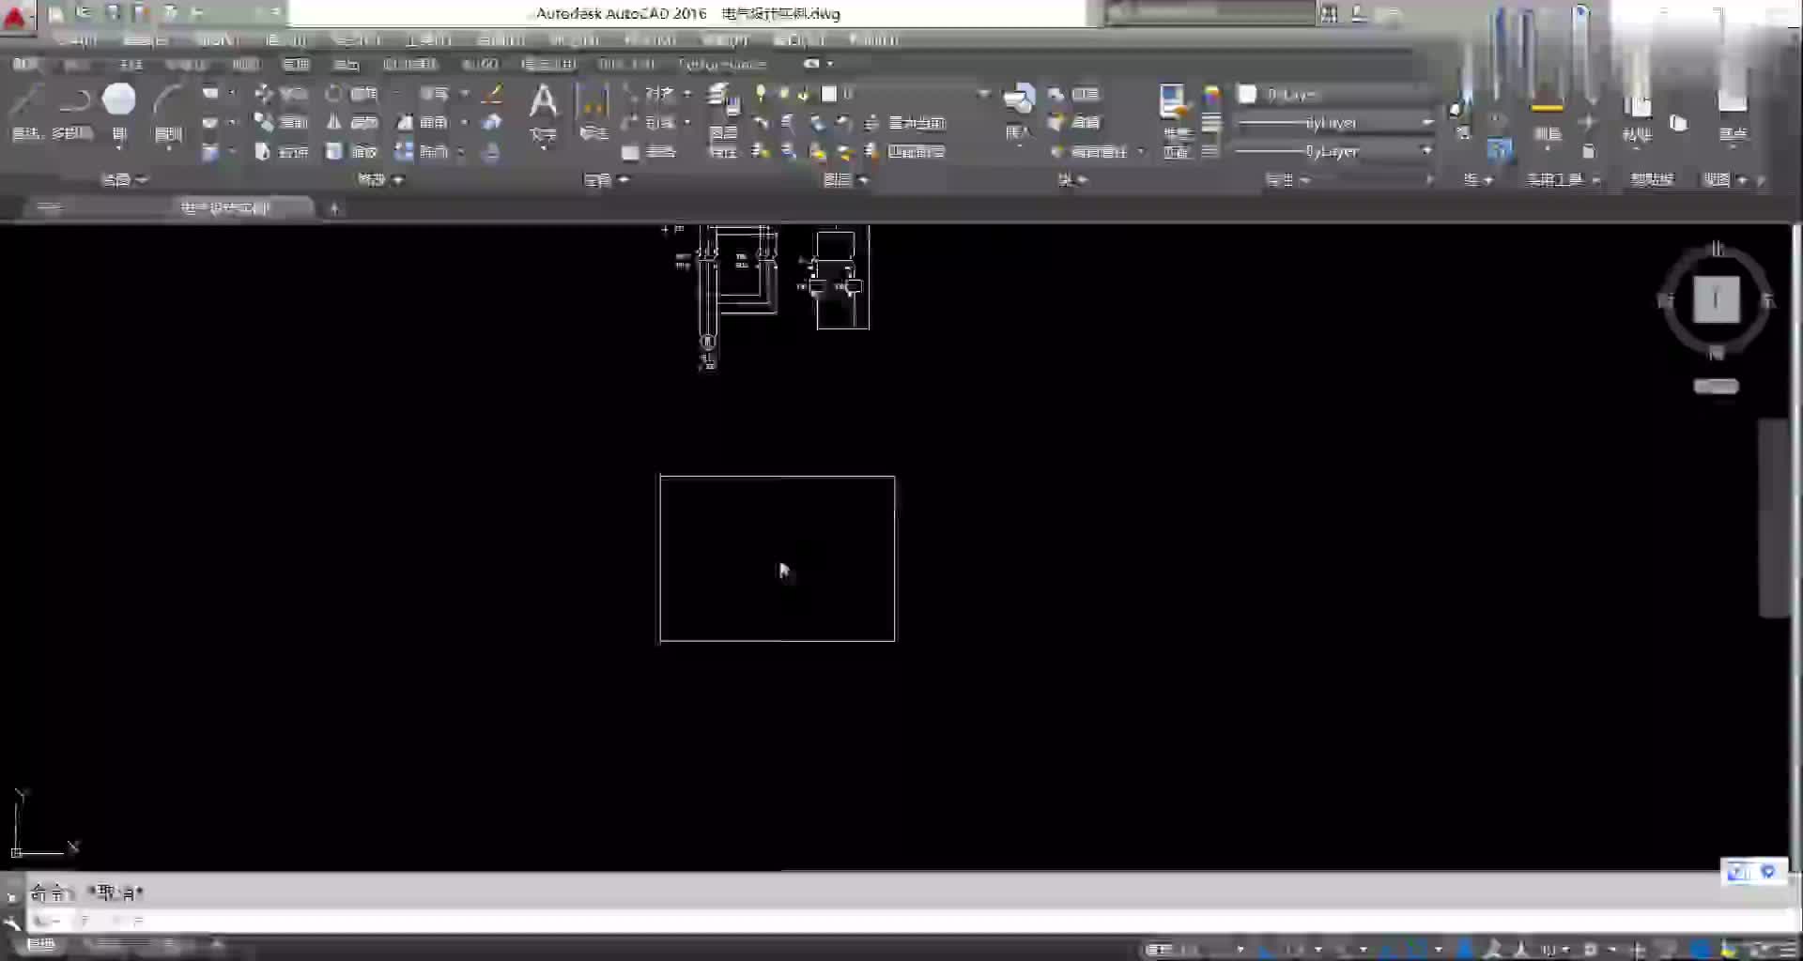Switch to the Insert ribbon tab
The height and width of the screenshot is (961, 1803).
(x=77, y=64)
